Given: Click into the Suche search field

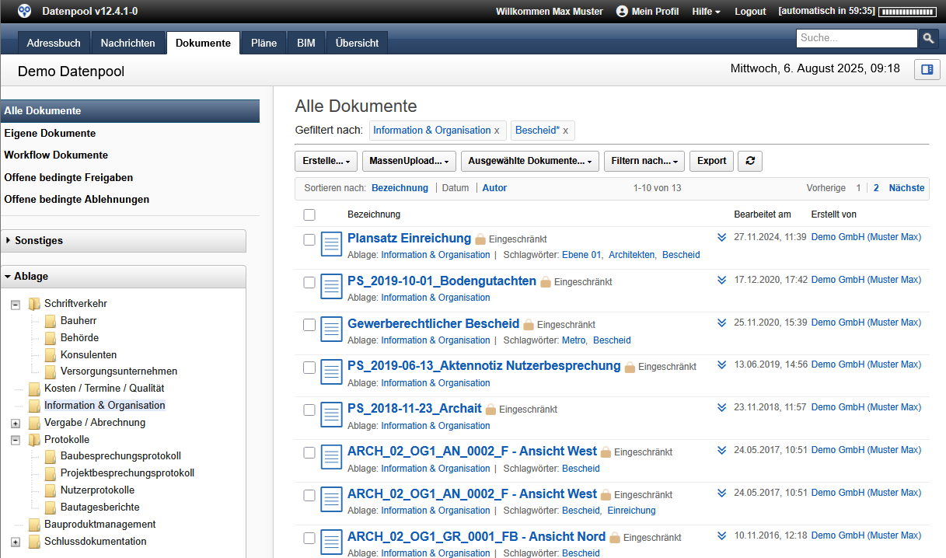Looking at the screenshot, I should (x=856, y=38).
